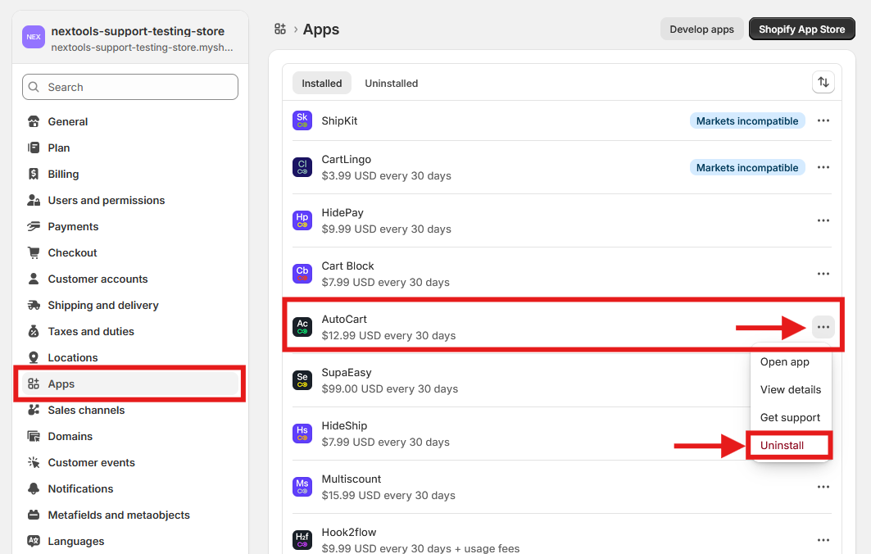The width and height of the screenshot is (871, 554).
Task: Expand the more actions menu for Multiscount
Action: 823,487
